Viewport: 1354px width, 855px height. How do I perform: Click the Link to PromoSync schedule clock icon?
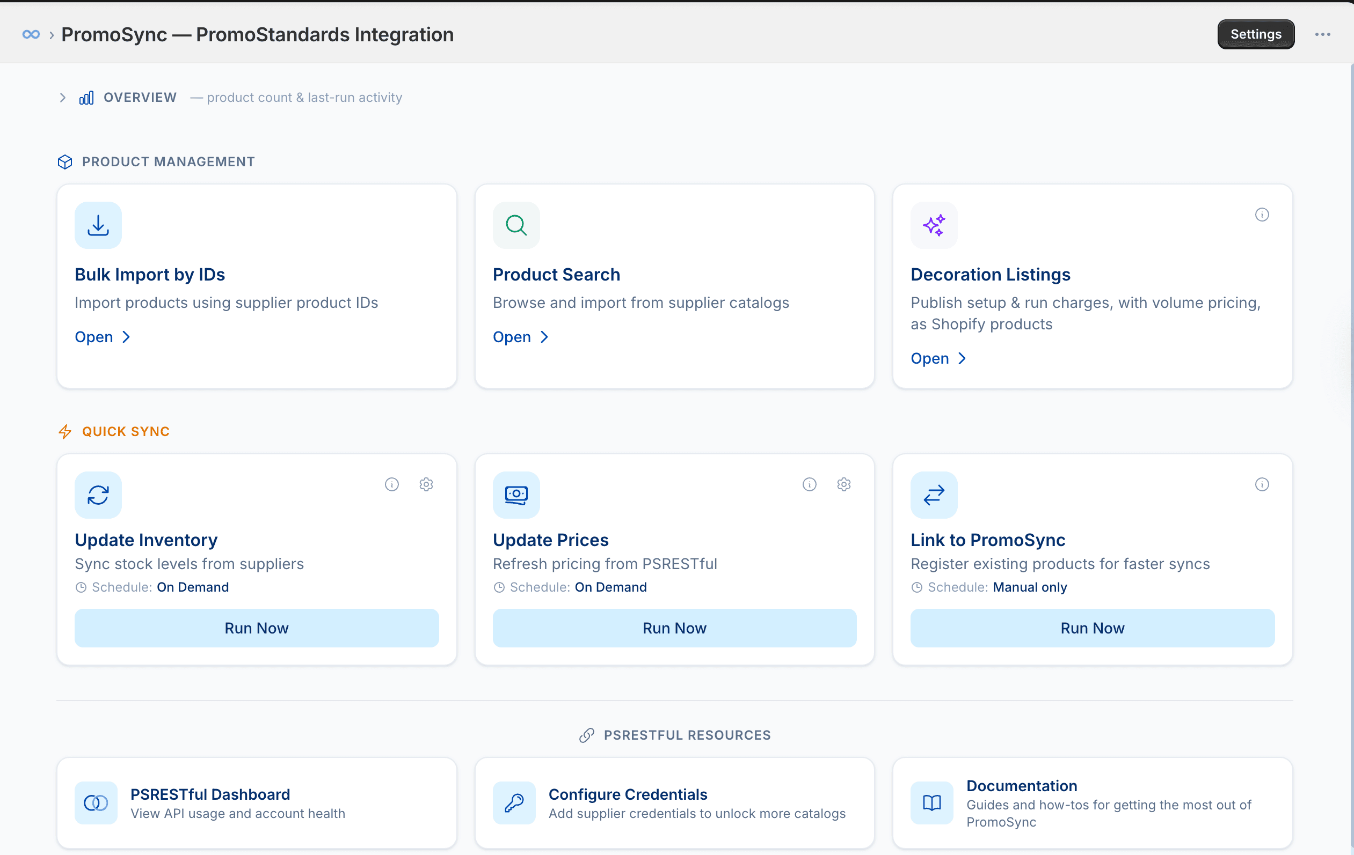pyautogui.click(x=916, y=587)
